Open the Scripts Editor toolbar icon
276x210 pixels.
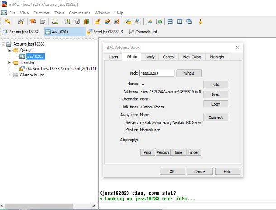coord(55,22)
